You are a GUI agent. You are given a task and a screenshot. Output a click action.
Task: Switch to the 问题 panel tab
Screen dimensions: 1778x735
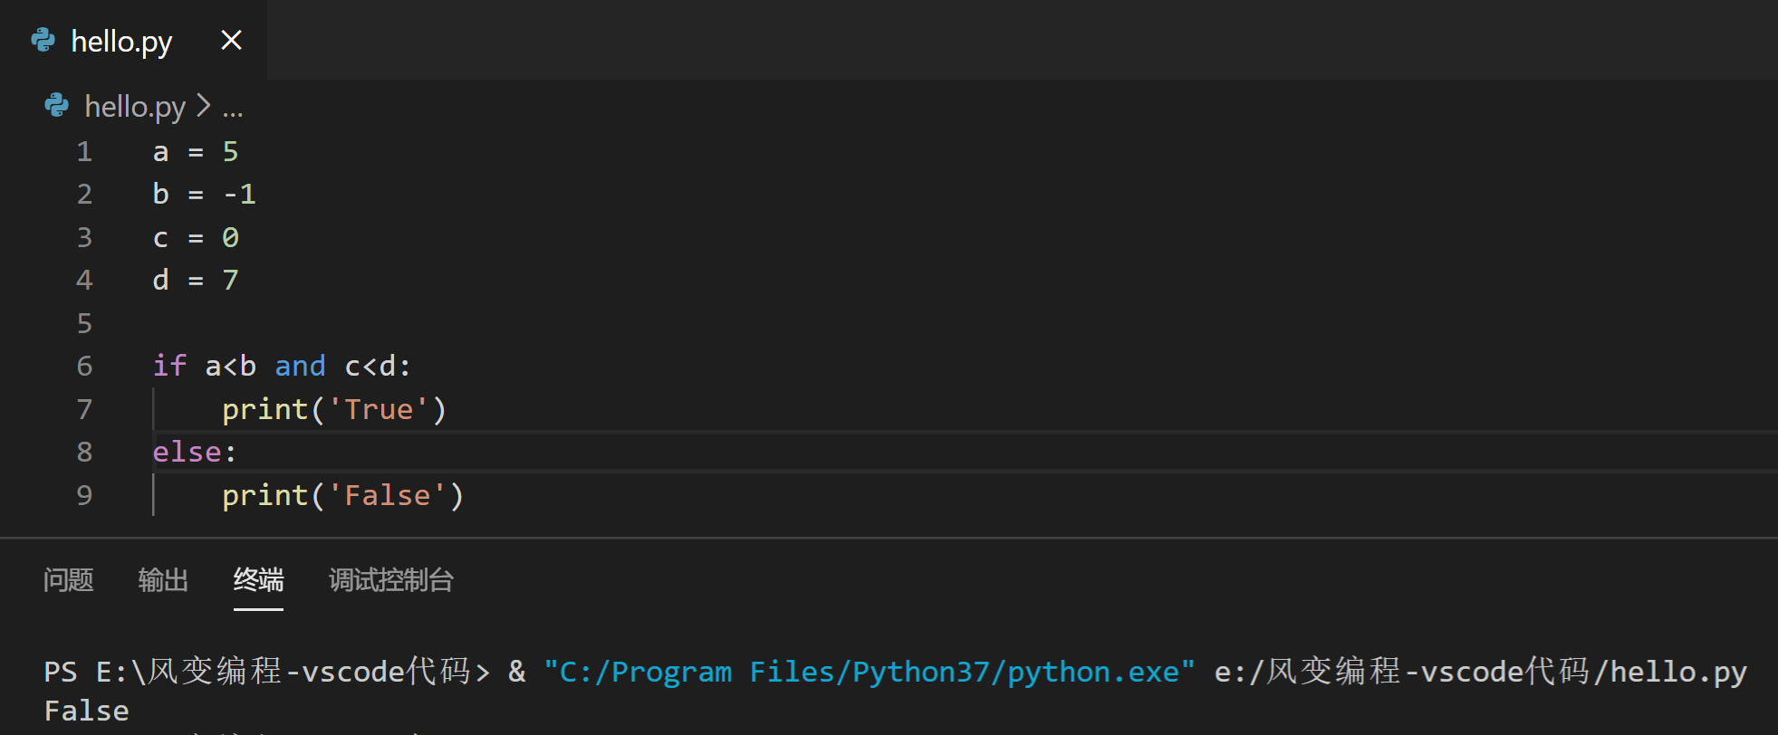point(69,580)
